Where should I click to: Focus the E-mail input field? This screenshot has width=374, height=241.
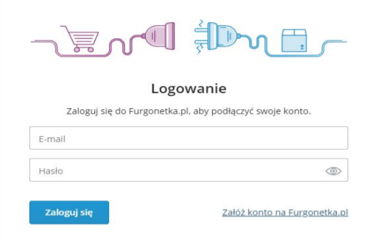[x=189, y=138]
